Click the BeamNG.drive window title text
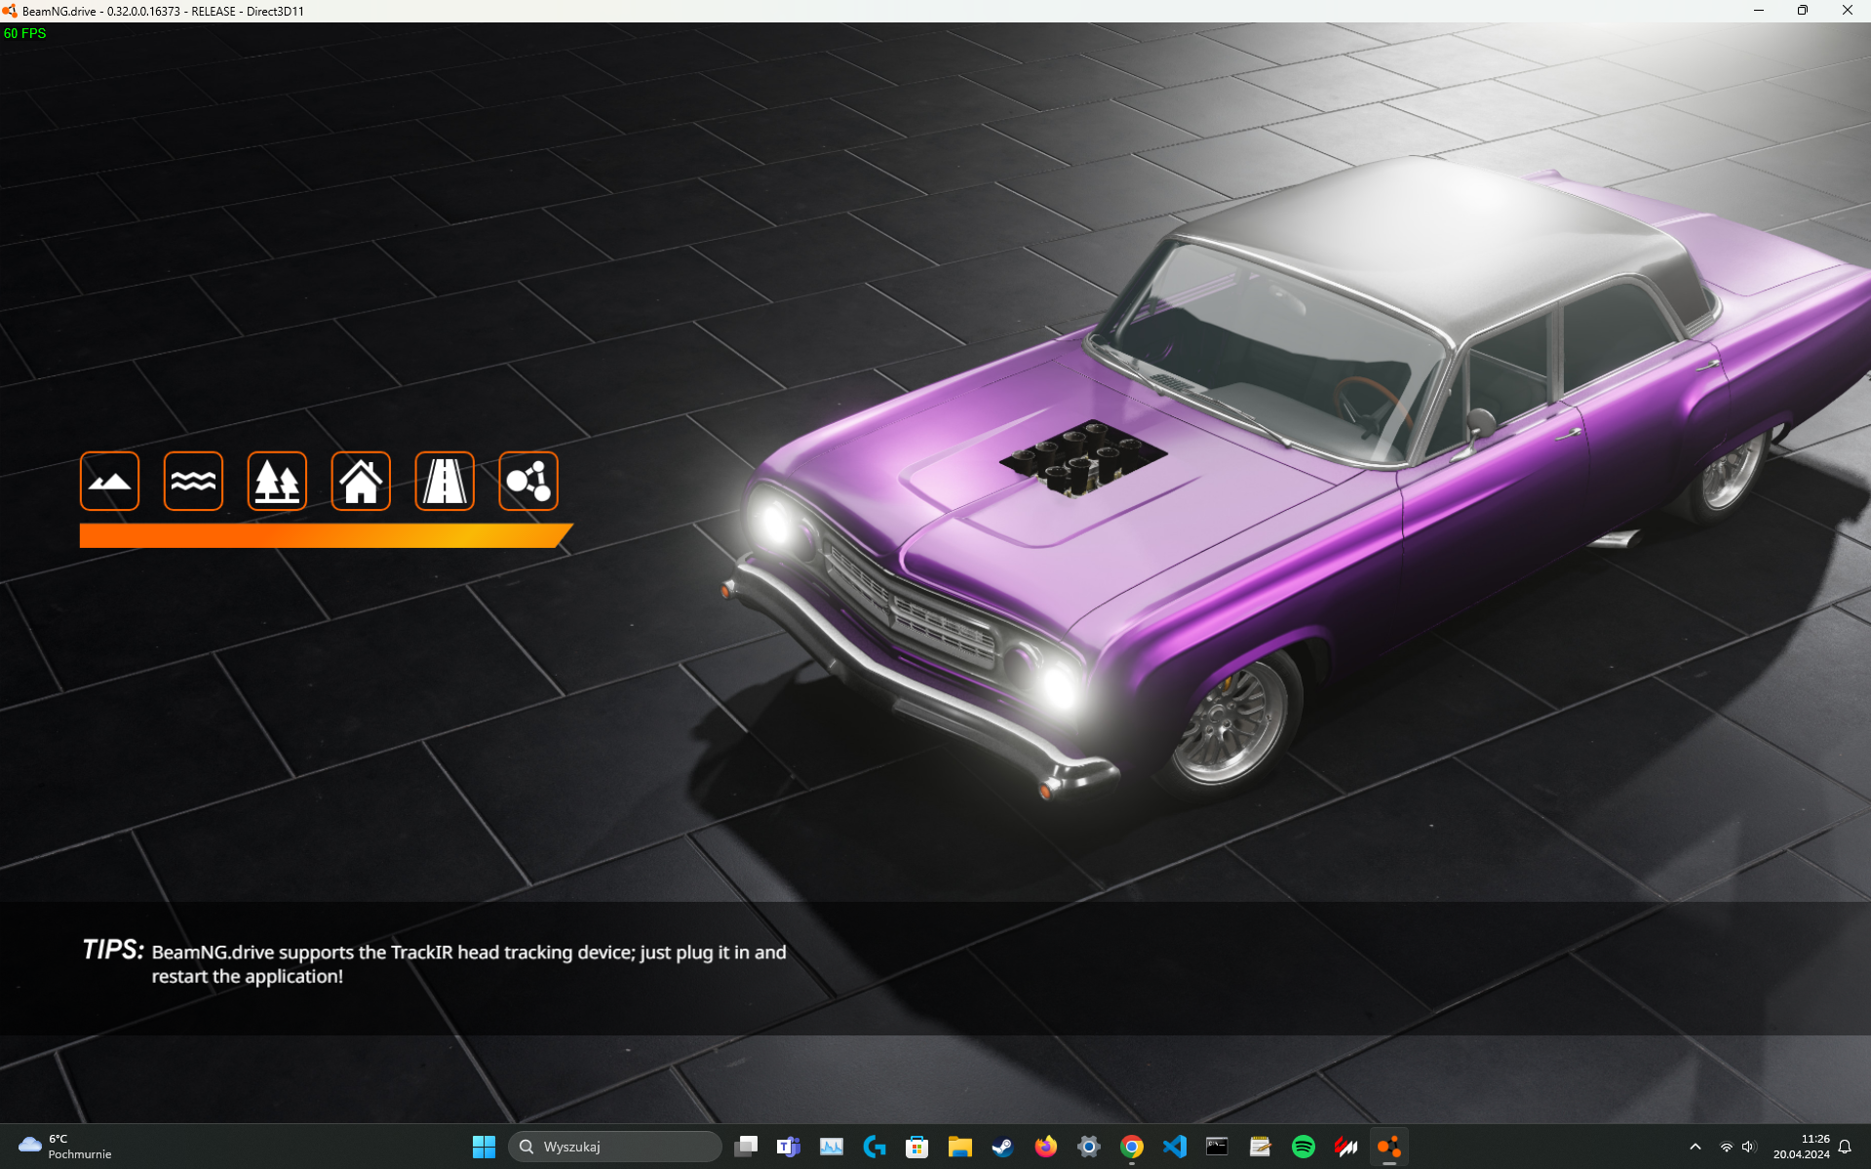The width and height of the screenshot is (1871, 1169). (x=162, y=11)
